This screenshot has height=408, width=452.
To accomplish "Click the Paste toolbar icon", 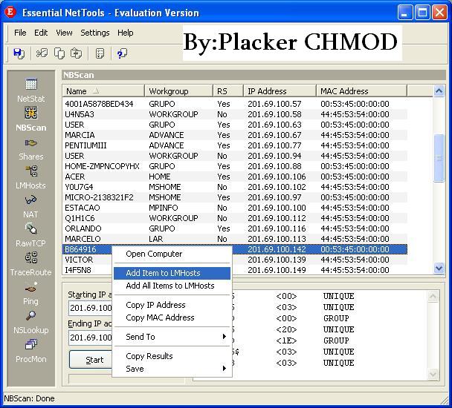I will pos(77,53).
